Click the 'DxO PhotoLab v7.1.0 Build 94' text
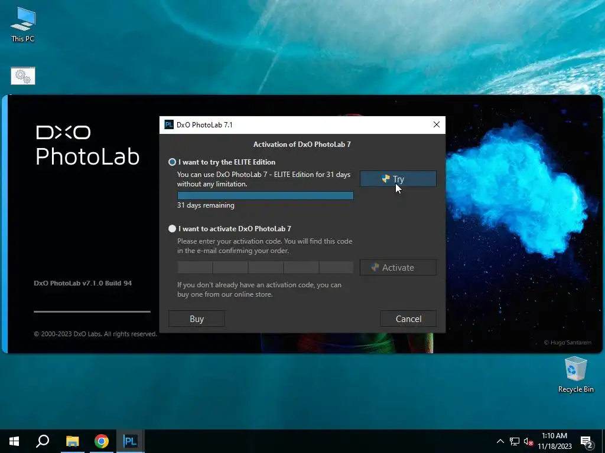This screenshot has height=453, width=605. [x=83, y=283]
